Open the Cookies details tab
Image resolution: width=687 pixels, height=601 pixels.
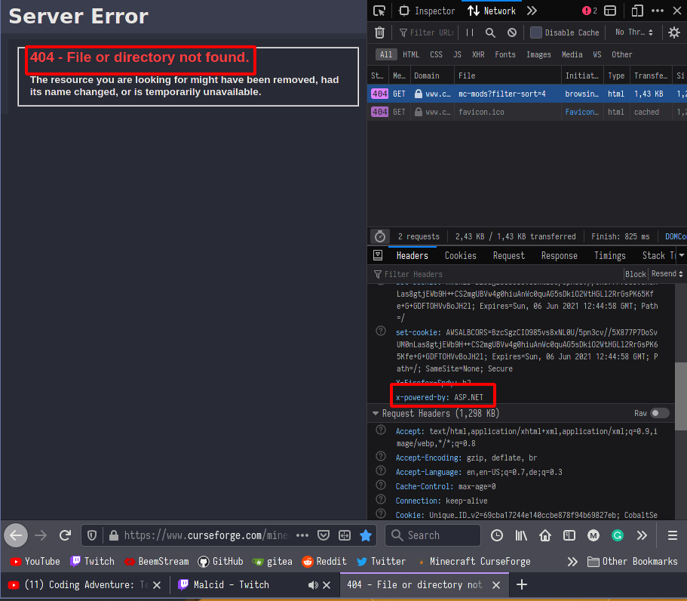pos(461,256)
